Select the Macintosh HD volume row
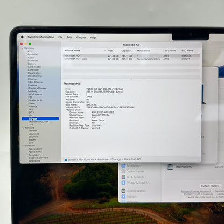This screenshot has width=224, height=224. click(x=131, y=55)
